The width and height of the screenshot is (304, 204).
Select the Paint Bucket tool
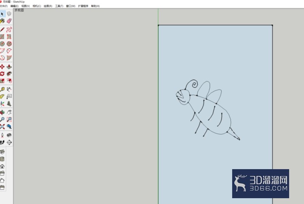(x=2, y=21)
